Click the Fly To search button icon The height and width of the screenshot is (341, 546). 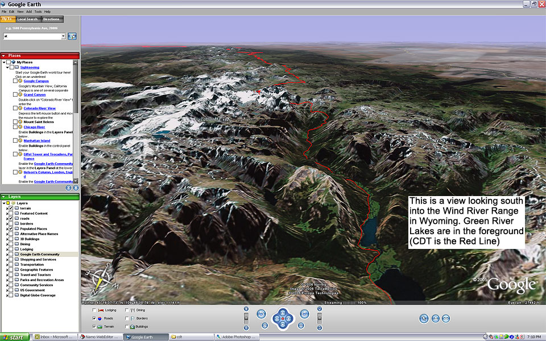(x=72, y=36)
